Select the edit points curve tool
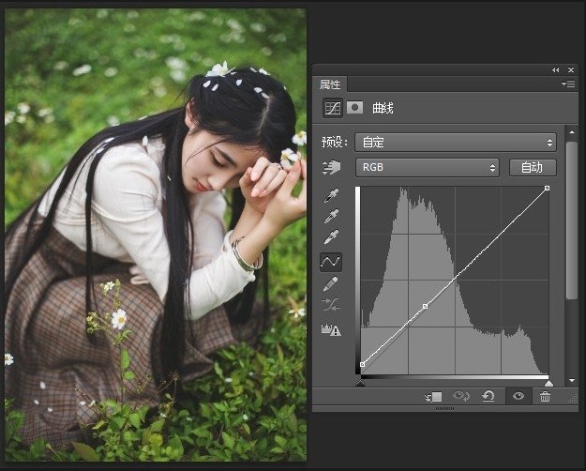586x471 pixels. click(x=332, y=262)
